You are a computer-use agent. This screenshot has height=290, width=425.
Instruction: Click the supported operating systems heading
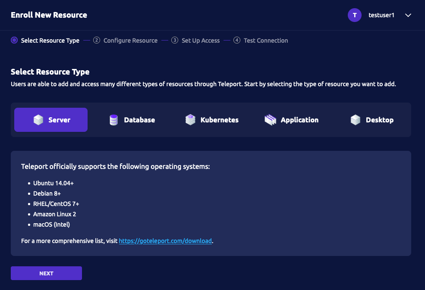pos(116,166)
